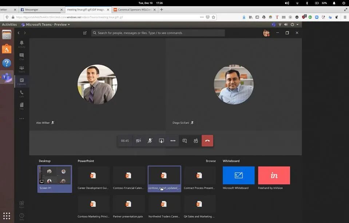Bookmark this page with star icon

214,17
